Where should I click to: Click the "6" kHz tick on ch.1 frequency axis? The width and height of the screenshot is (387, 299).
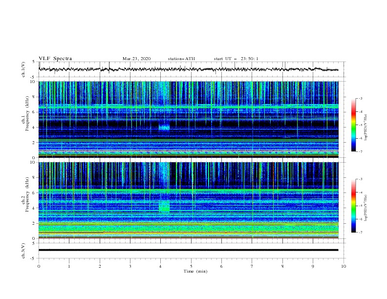pyautogui.click(x=34, y=112)
